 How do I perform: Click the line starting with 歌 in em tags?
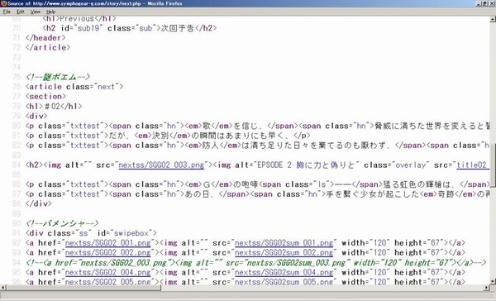(257, 126)
